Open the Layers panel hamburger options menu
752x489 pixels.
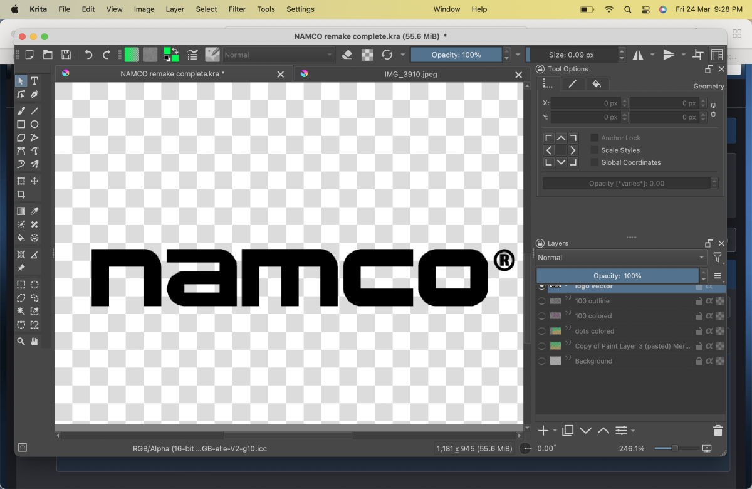[718, 276]
